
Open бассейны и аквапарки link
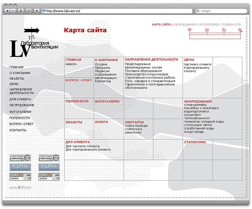coord(201,108)
